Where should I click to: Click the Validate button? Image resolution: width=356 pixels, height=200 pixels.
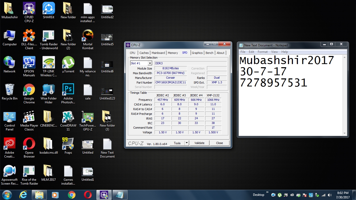(x=199, y=143)
